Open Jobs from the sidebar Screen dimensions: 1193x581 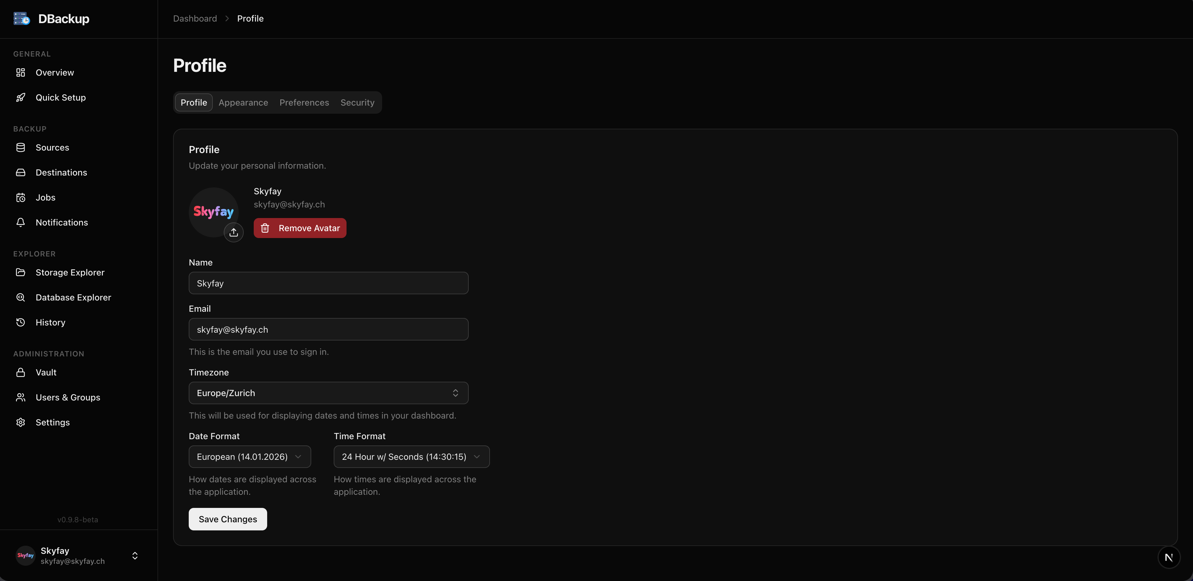21,197
